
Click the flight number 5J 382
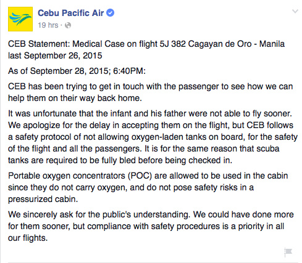[172, 44]
